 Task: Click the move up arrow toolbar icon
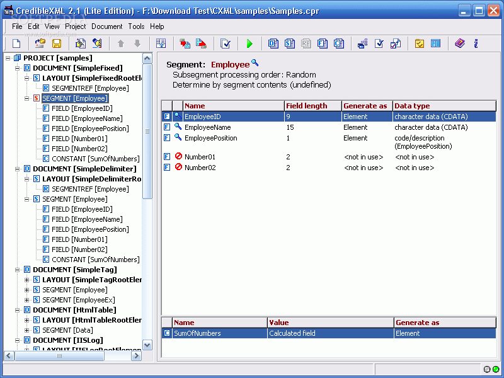pyautogui.click(x=121, y=43)
